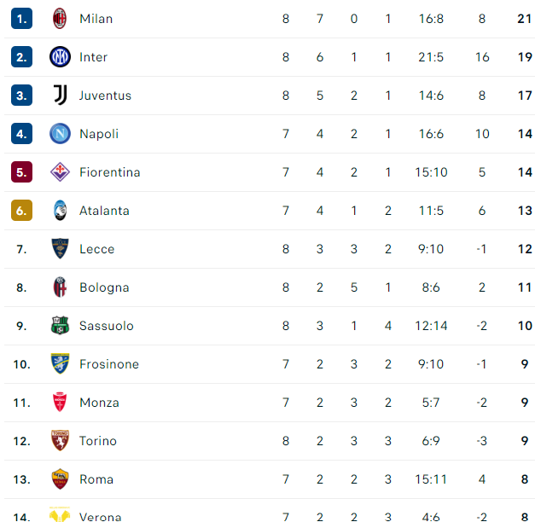535x522 pixels.
Task: Open the Juventus team name link
Action: point(105,96)
